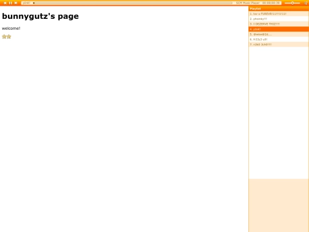The height and width of the screenshot is (232, 309).
Task: Play track 5 in the playlist
Action: [x=279, y=34]
